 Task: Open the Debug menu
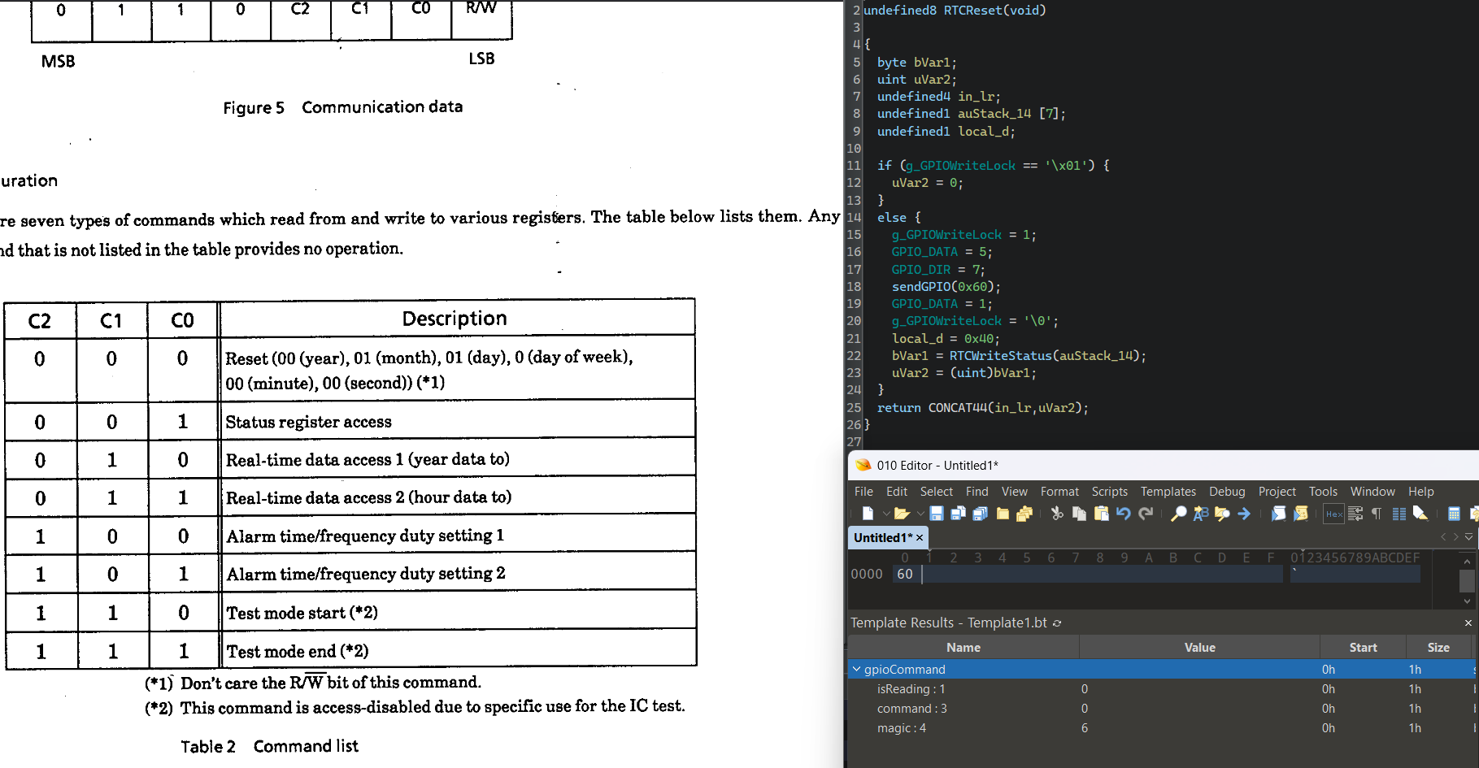click(x=1227, y=491)
